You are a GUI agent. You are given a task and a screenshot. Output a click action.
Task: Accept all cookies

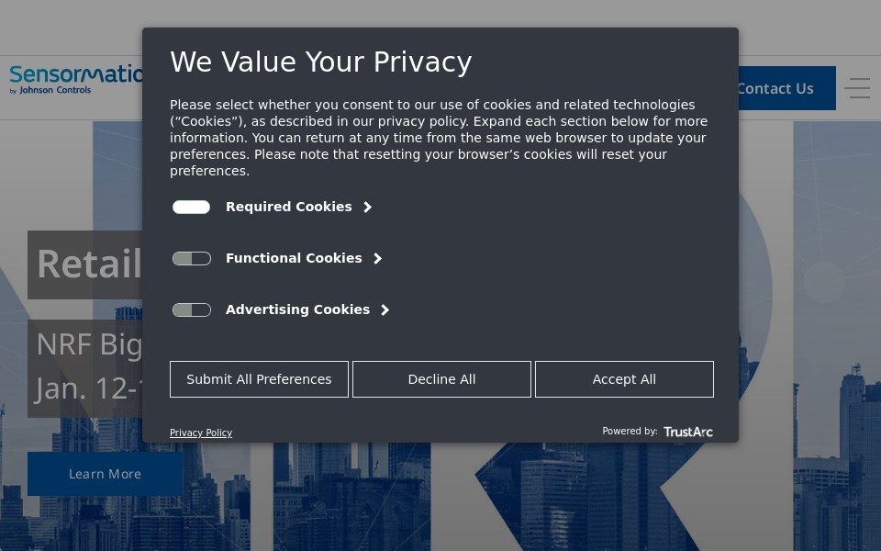click(624, 379)
